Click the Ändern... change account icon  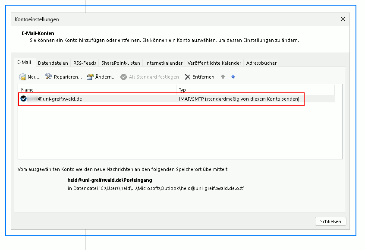pyautogui.click(x=90, y=77)
